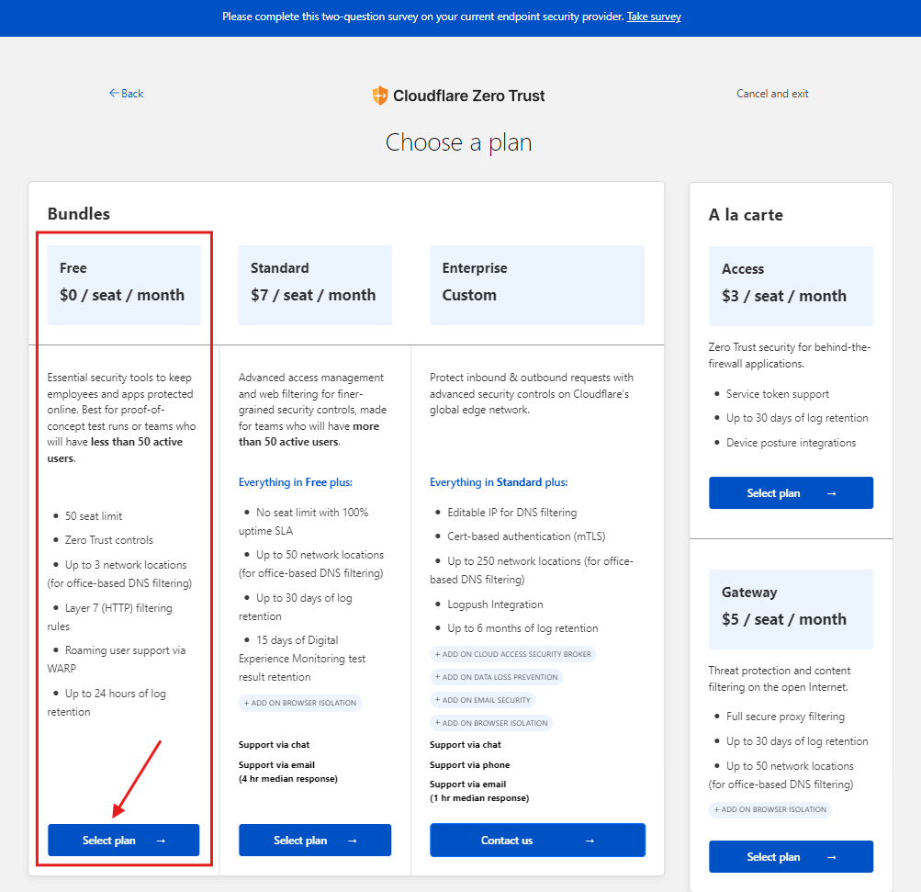Click 'Up to 24 hours of log retention' bullet
This screenshot has height=892, width=921.
coord(108,702)
